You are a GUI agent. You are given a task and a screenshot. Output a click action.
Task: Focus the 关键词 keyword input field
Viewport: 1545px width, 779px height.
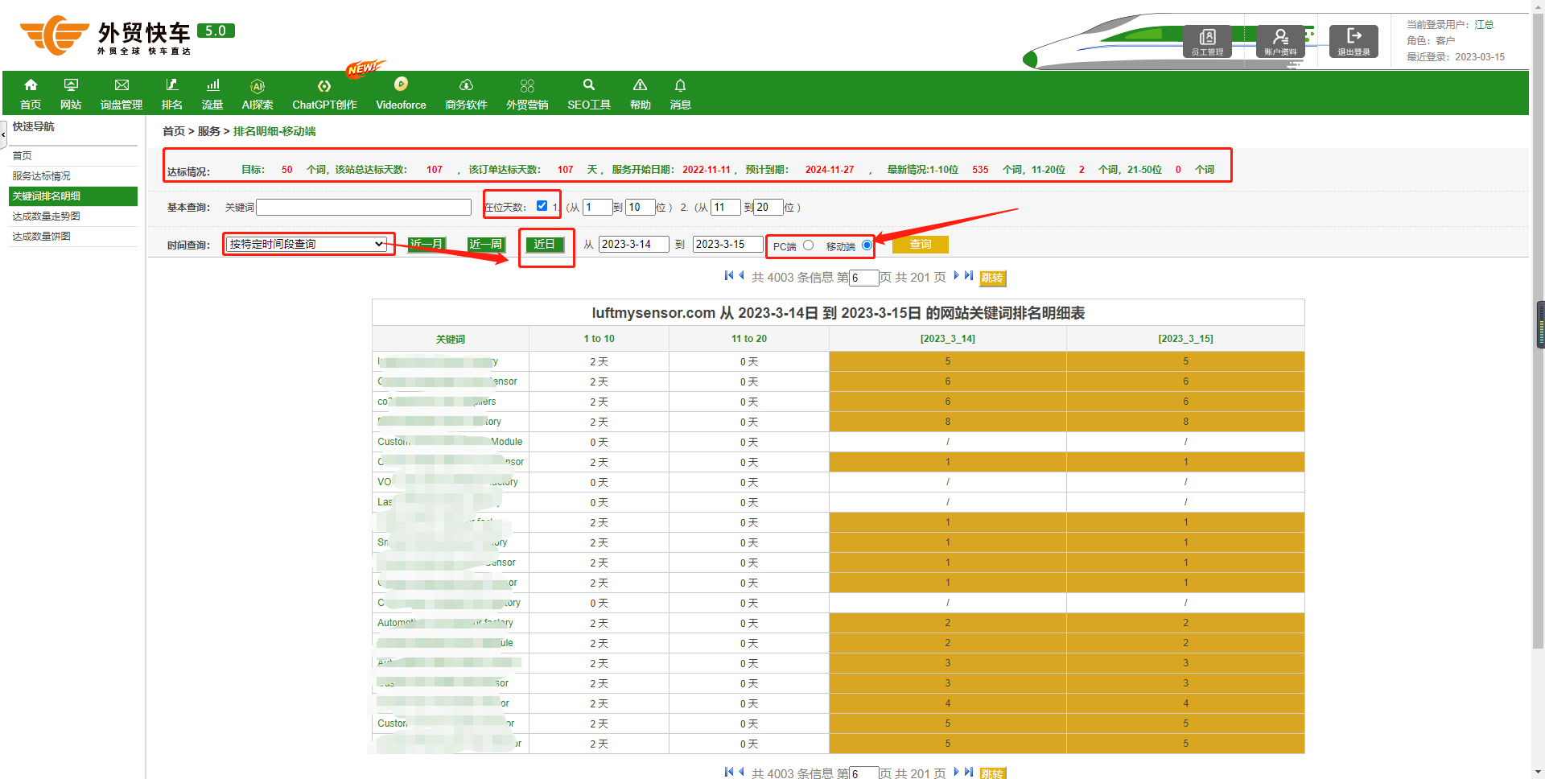[364, 207]
